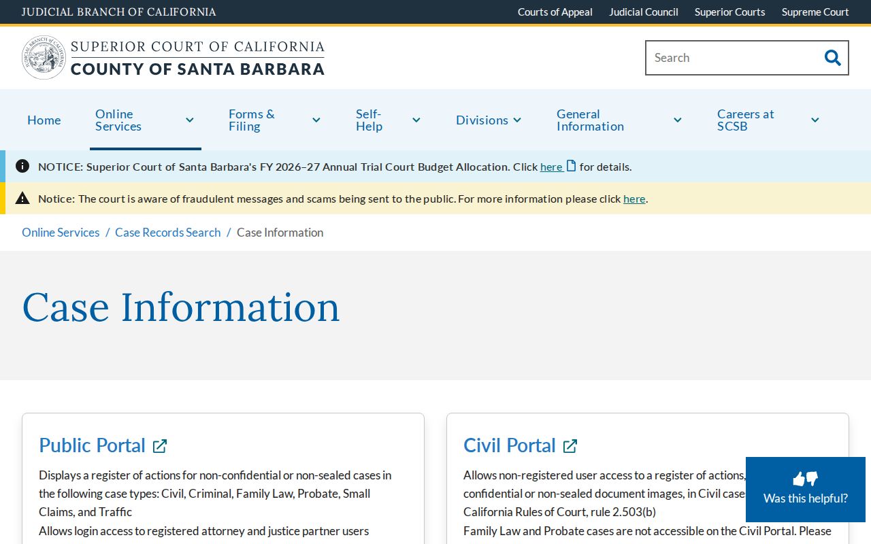The width and height of the screenshot is (871, 544).
Task: Click the info circle icon in the notice bar
Action: click(x=22, y=166)
